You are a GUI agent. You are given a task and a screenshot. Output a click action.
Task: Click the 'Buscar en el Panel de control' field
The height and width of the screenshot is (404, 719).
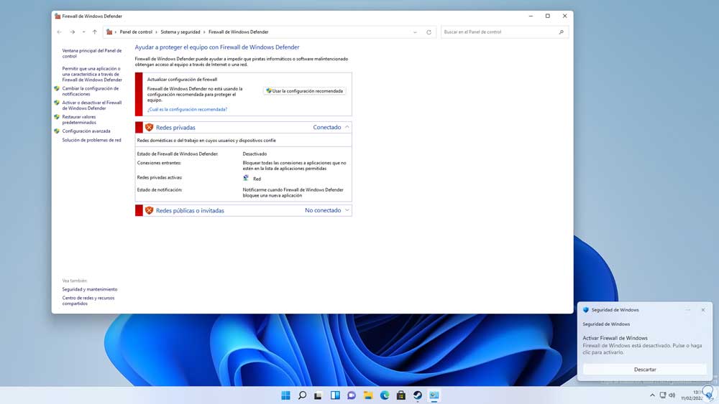(x=498, y=32)
